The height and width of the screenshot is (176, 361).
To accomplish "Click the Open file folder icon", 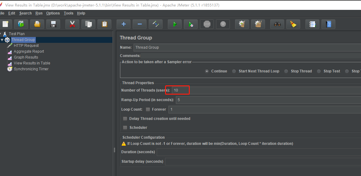I will pyautogui.click(x=37, y=24).
